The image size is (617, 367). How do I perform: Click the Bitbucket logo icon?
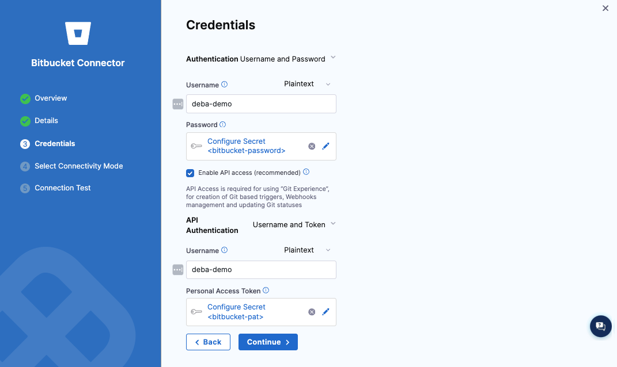(x=78, y=33)
